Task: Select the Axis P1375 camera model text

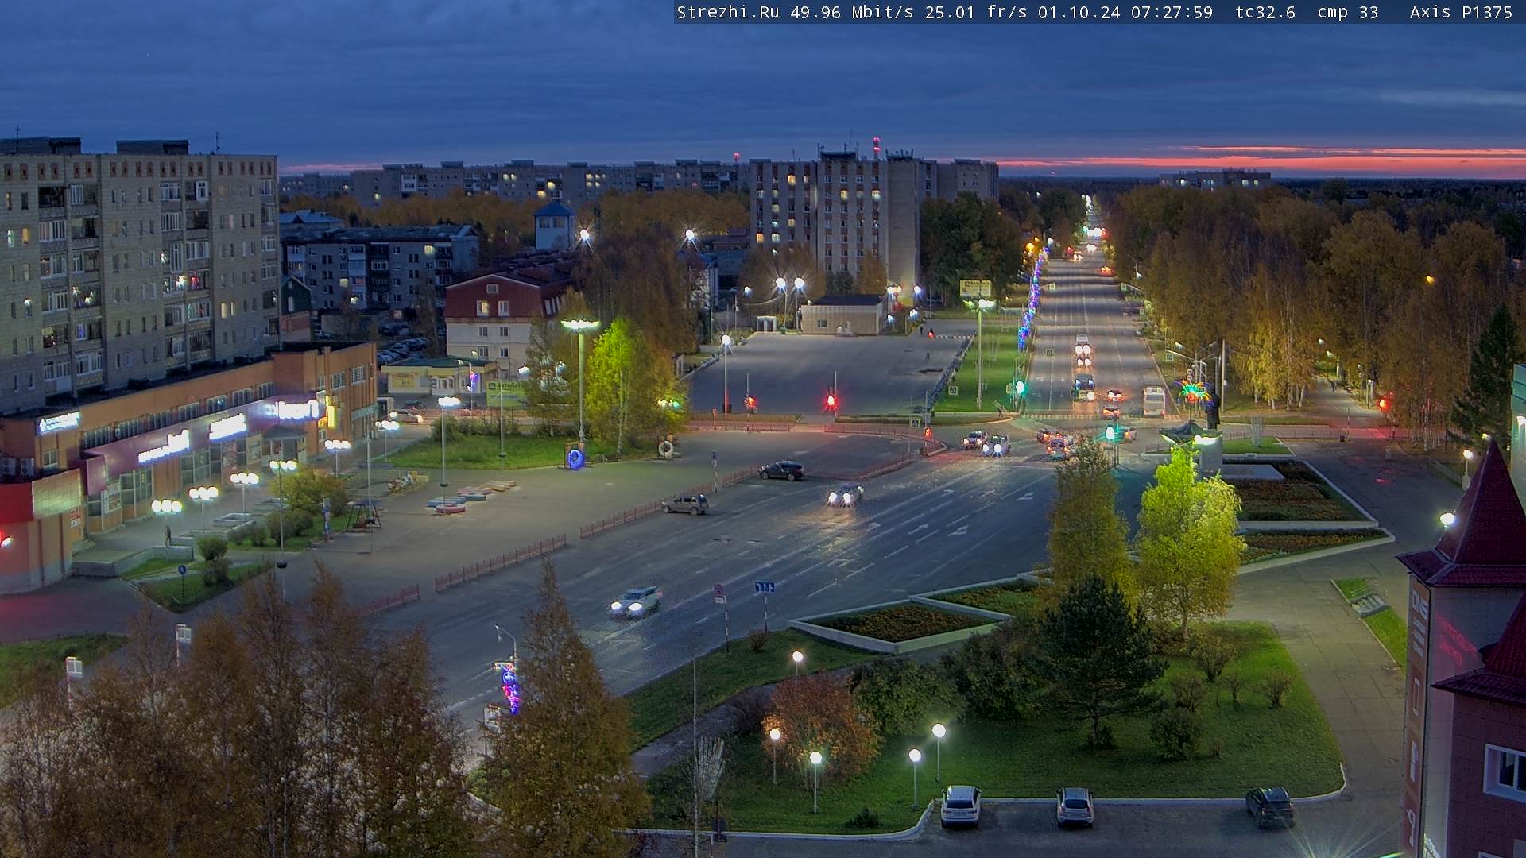Action: click(1461, 12)
